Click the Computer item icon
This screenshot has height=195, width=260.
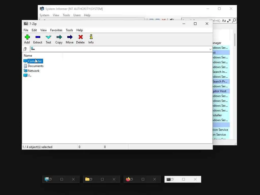click(25, 61)
